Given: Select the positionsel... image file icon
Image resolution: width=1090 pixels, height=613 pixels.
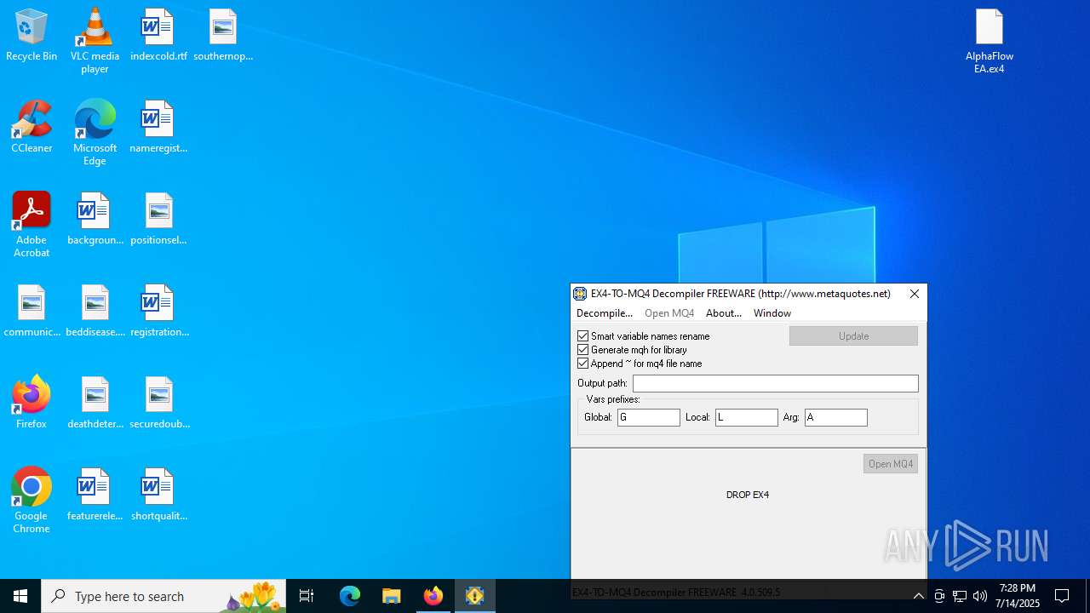Looking at the screenshot, I should (158, 220).
